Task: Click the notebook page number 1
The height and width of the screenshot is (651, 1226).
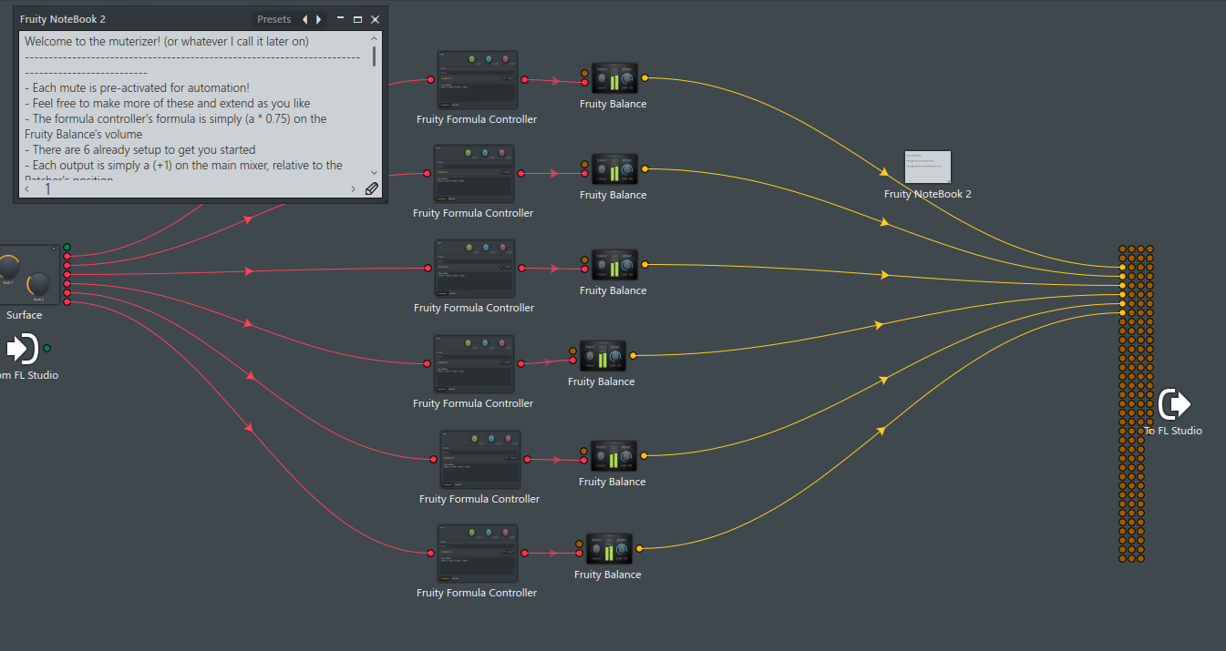Action: [48, 188]
